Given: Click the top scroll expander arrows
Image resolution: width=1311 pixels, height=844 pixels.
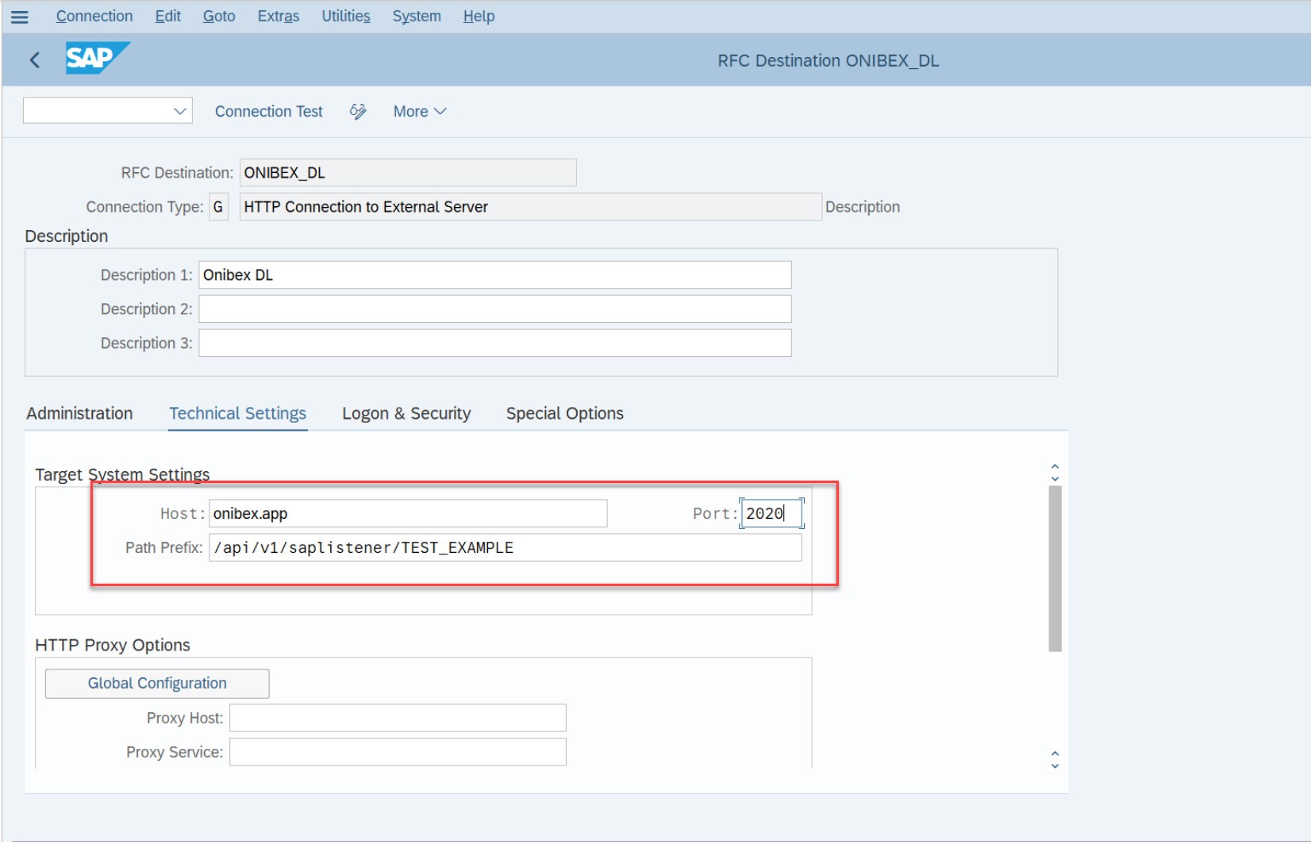Looking at the screenshot, I should (x=1055, y=473).
